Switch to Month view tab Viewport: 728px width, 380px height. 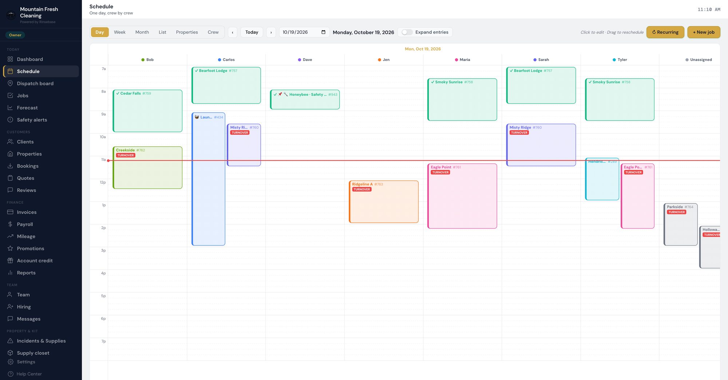pos(142,32)
